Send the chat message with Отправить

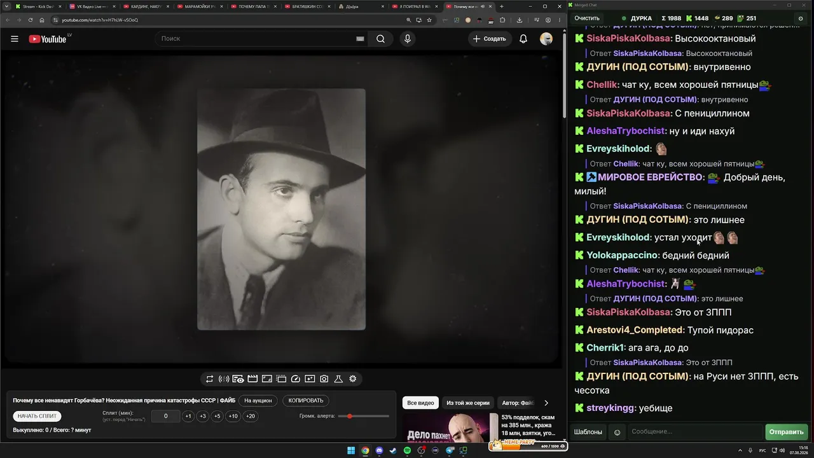coord(787,432)
